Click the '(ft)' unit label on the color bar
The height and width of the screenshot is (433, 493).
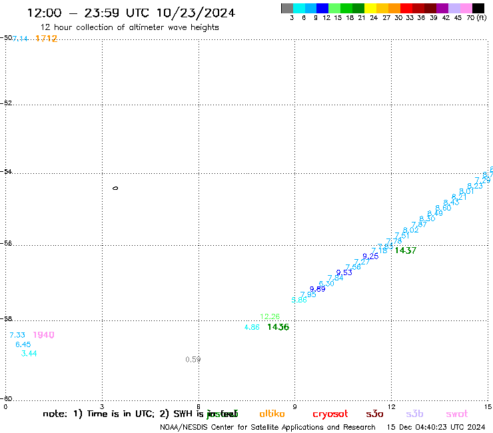click(482, 17)
